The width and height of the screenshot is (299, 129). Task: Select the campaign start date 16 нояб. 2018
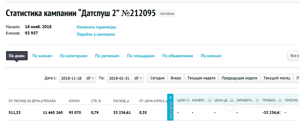pos(38,27)
